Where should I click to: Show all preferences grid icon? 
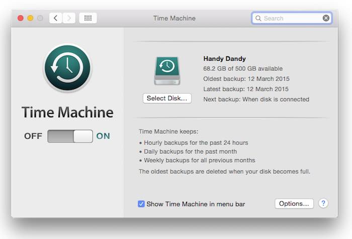click(88, 18)
